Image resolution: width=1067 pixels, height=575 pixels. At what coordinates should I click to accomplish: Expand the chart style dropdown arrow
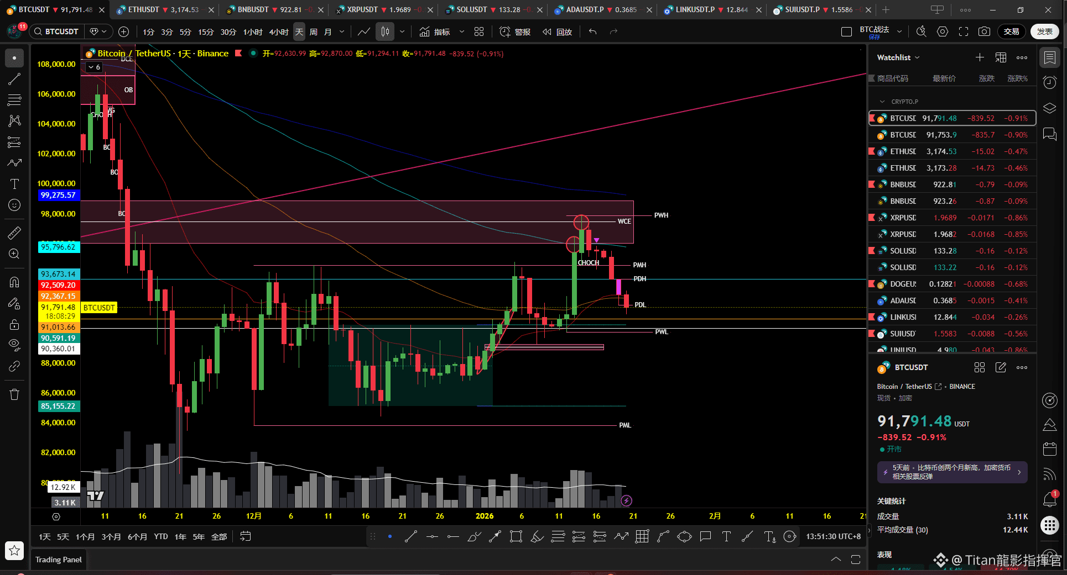[x=402, y=31]
